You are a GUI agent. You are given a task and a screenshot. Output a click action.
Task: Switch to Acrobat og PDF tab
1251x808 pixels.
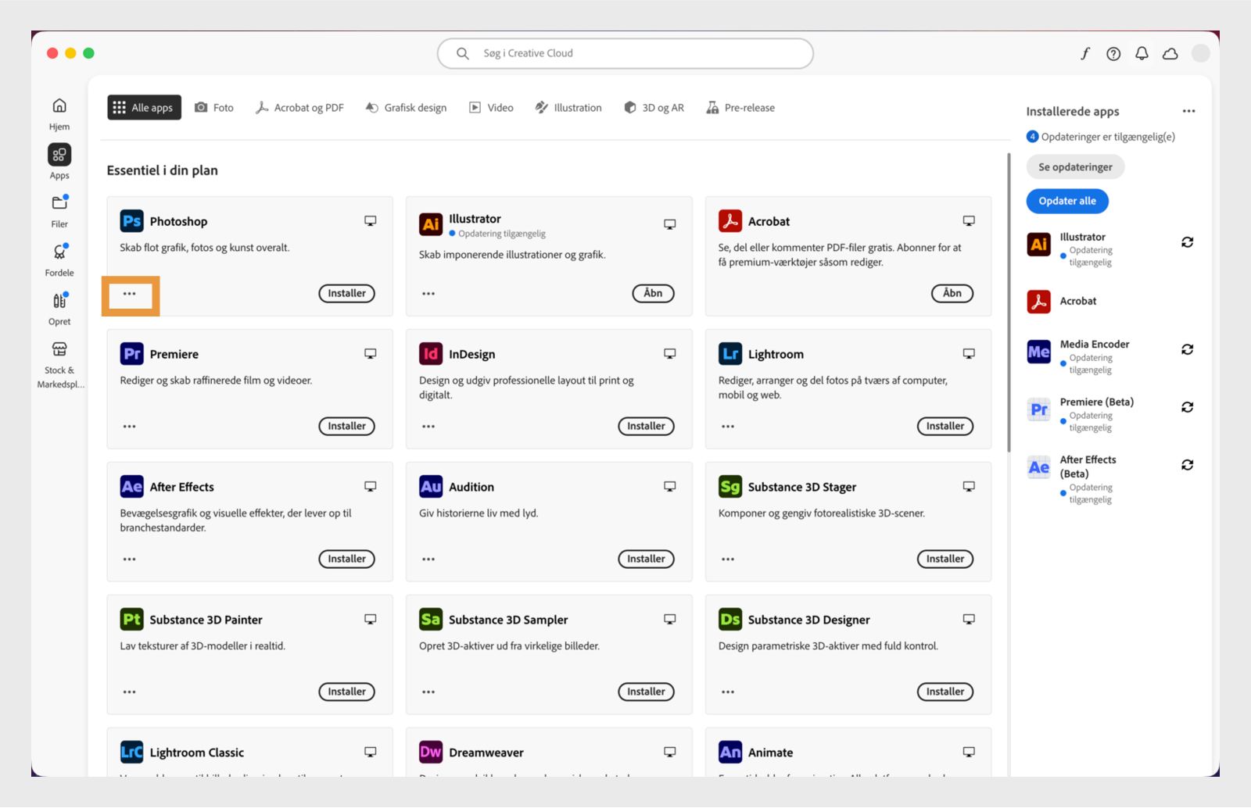pos(299,108)
